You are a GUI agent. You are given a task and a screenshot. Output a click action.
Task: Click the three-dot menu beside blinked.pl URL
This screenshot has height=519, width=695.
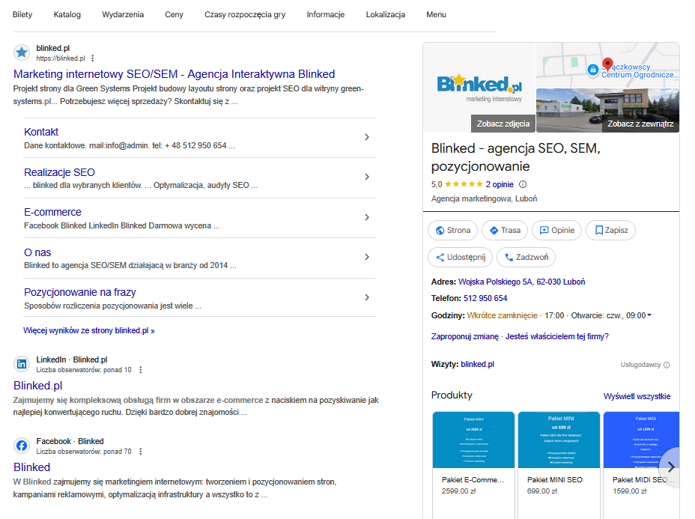point(93,58)
